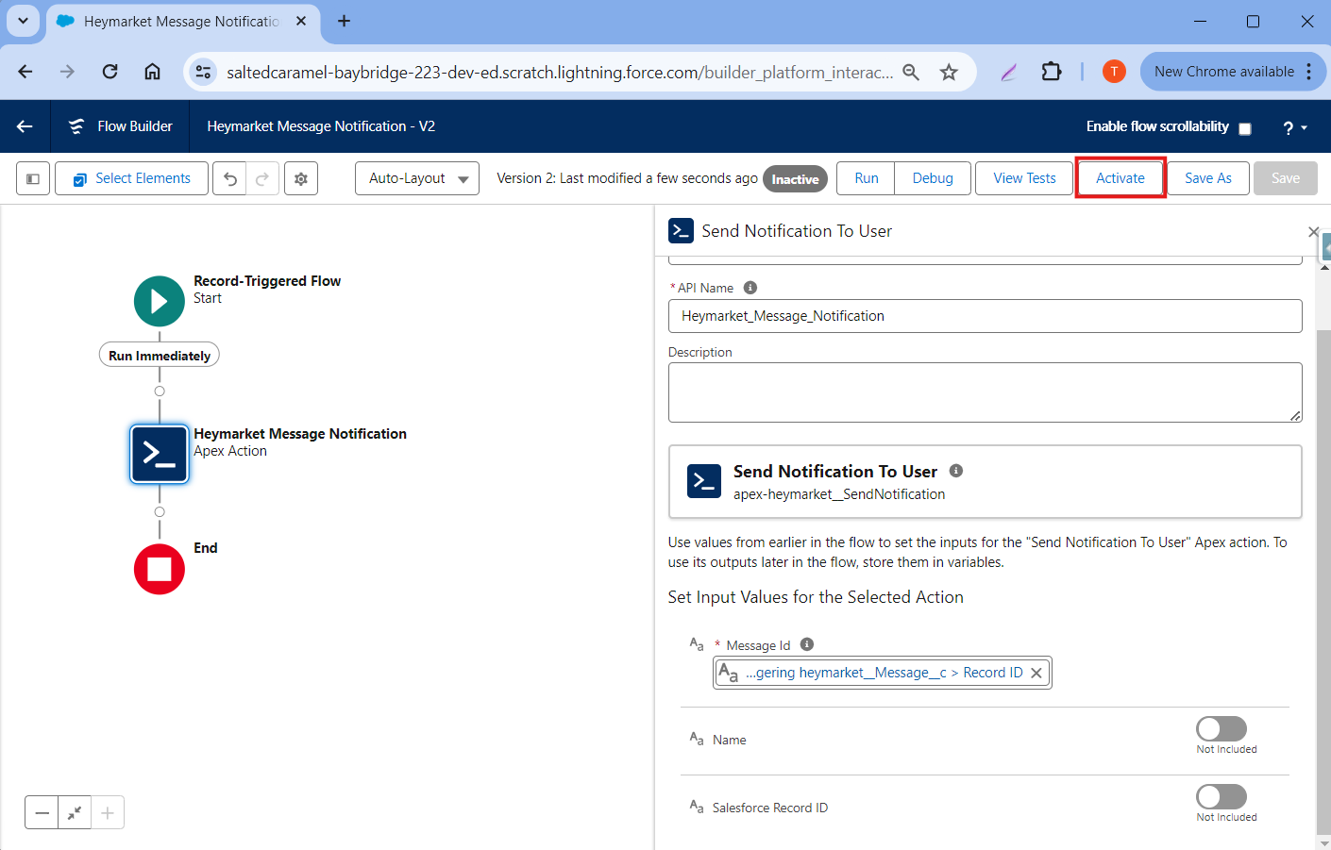
Task: Click the Save As button
Action: pyautogui.click(x=1207, y=178)
